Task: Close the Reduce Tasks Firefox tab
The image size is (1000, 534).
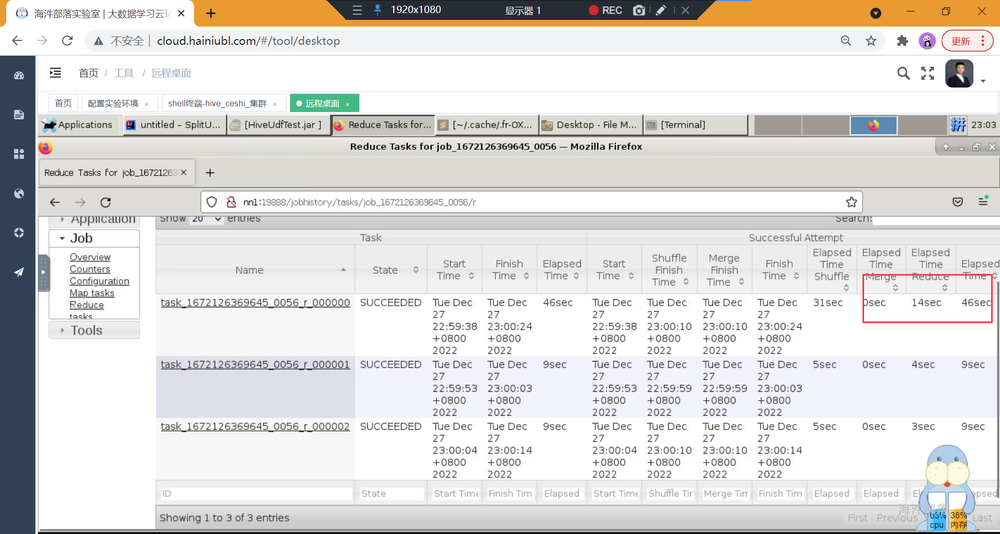Action: click(183, 172)
